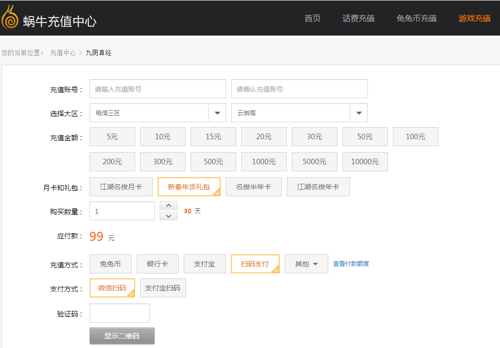Go to 首页 in top navigation
The height and width of the screenshot is (348, 500).
point(312,19)
